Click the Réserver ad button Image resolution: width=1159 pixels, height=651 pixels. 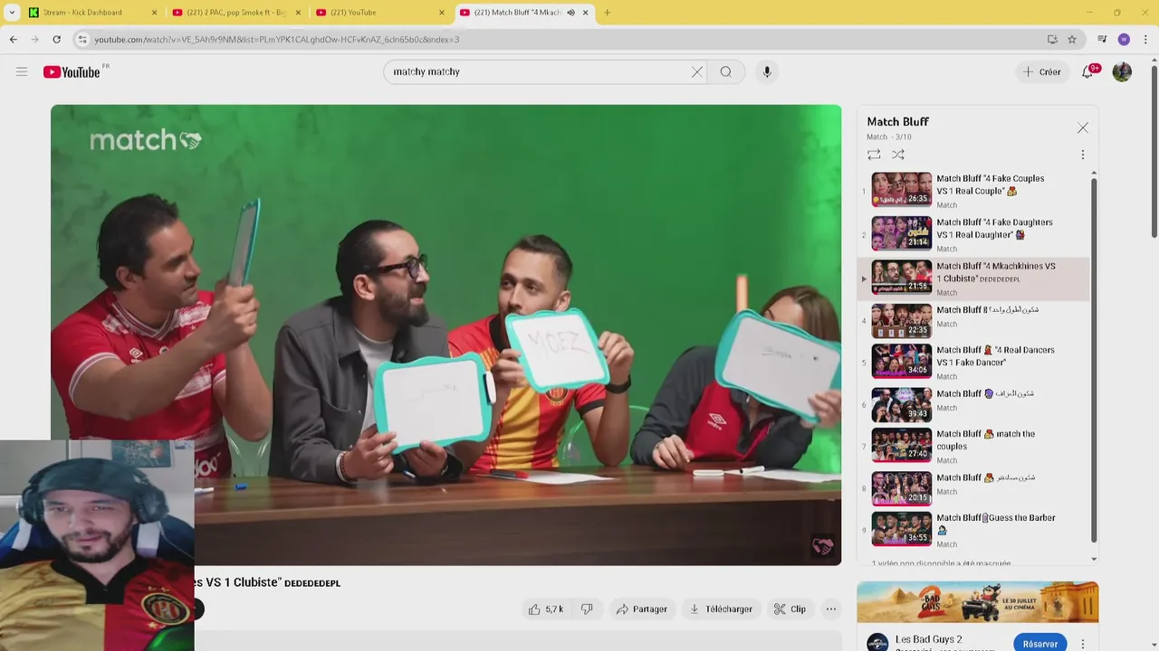tap(1039, 644)
